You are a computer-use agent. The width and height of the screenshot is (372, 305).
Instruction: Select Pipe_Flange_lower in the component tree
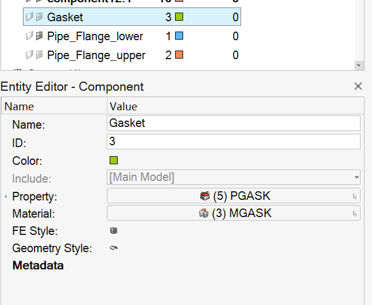point(95,36)
